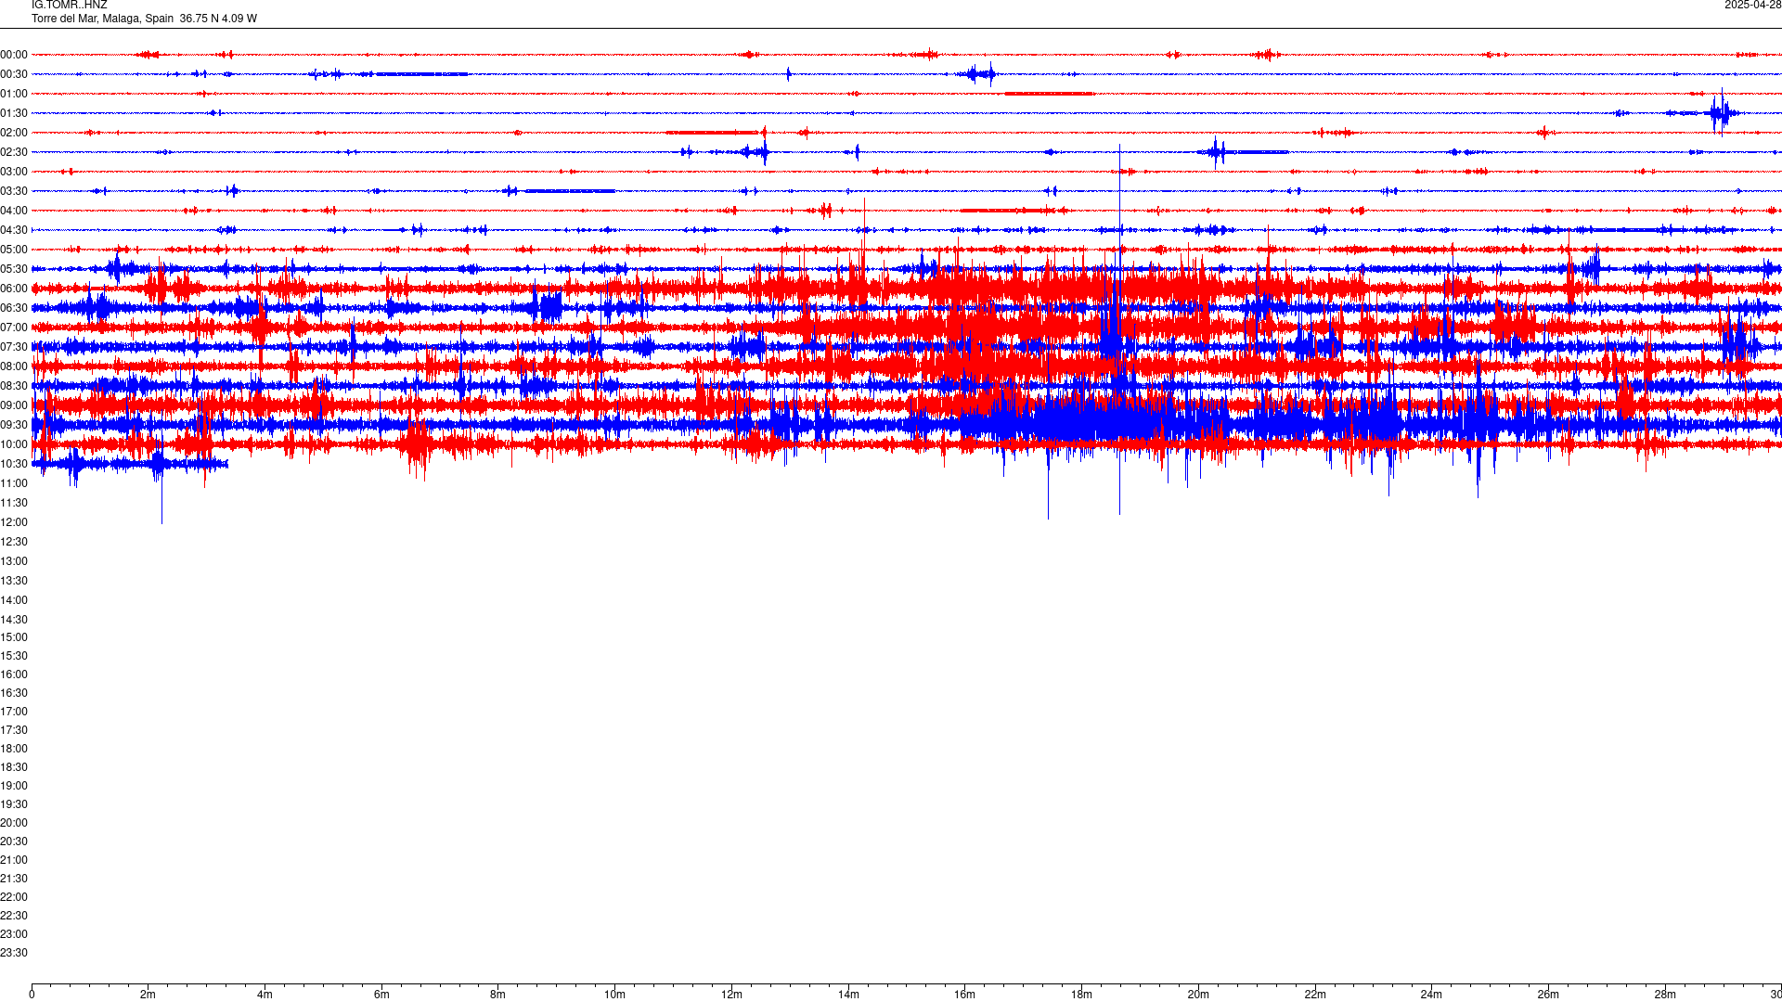The width and height of the screenshot is (1782, 1002).
Task: Select the 07:30 time row label
Action: coord(14,347)
